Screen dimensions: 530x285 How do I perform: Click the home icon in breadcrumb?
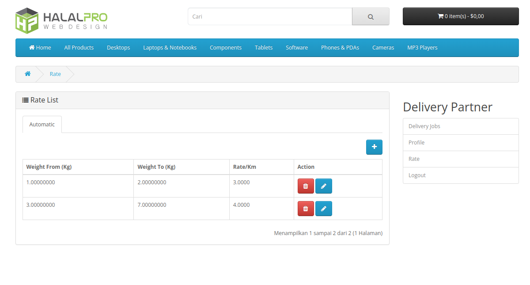(x=27, y=74)
